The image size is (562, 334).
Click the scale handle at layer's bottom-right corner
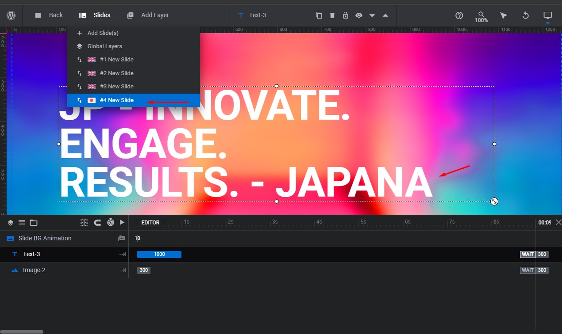pos(494,201)
